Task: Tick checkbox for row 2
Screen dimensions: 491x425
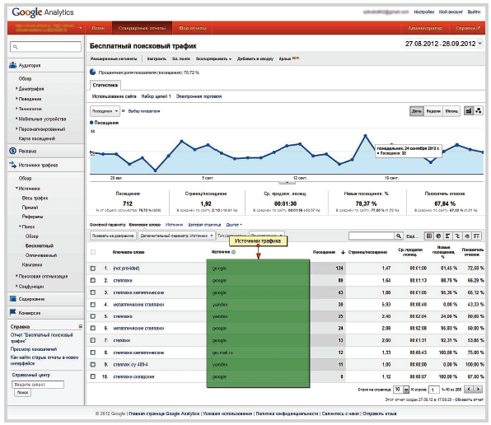Action: coord(93,280)
